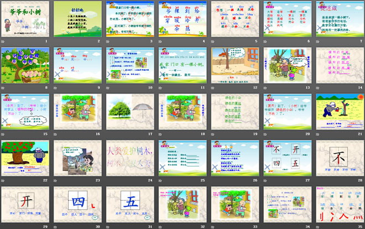Select slide 4 with pinyin characters

pyautogui.click(x=182, y=19)
